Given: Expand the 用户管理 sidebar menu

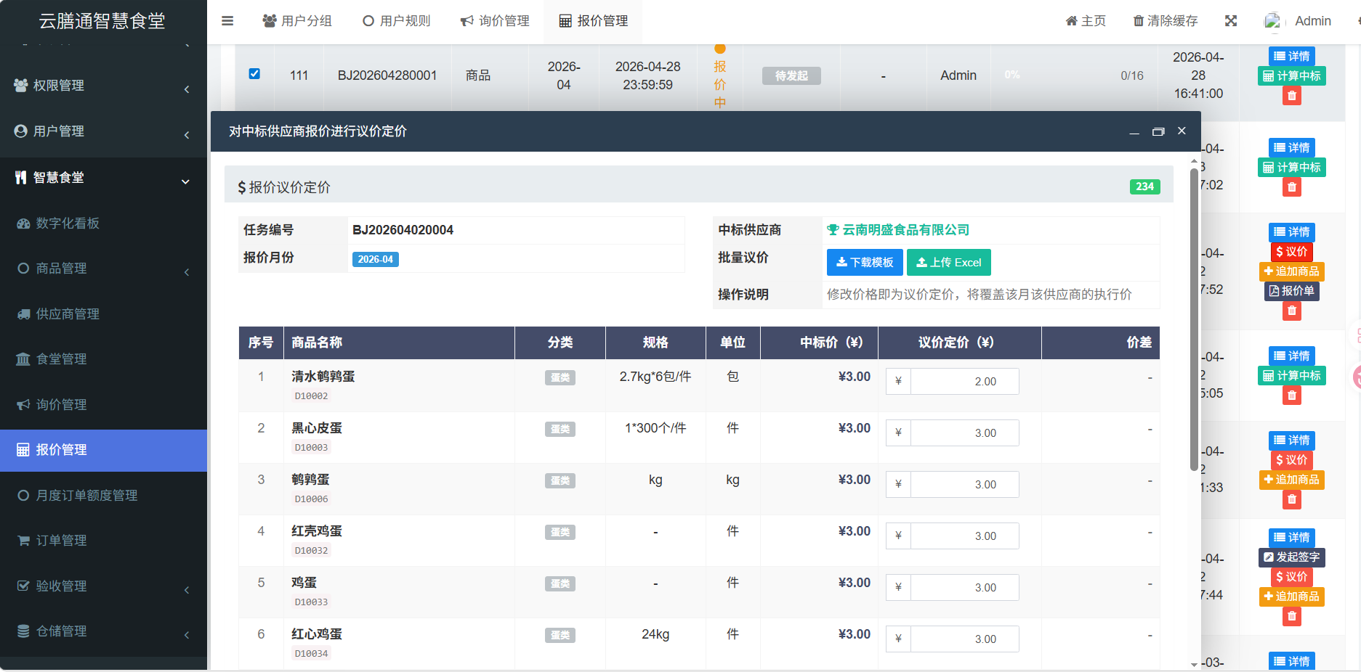Looking at the screenshot, I should coord(103,131).
